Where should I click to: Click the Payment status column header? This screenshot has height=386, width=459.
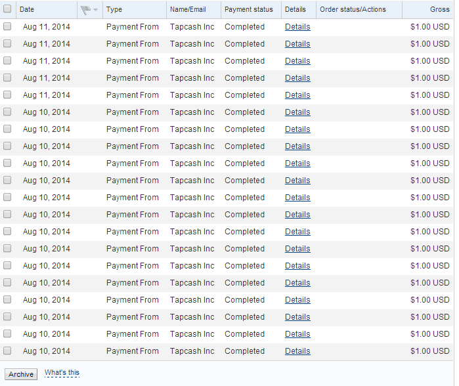tap(249, 9)
